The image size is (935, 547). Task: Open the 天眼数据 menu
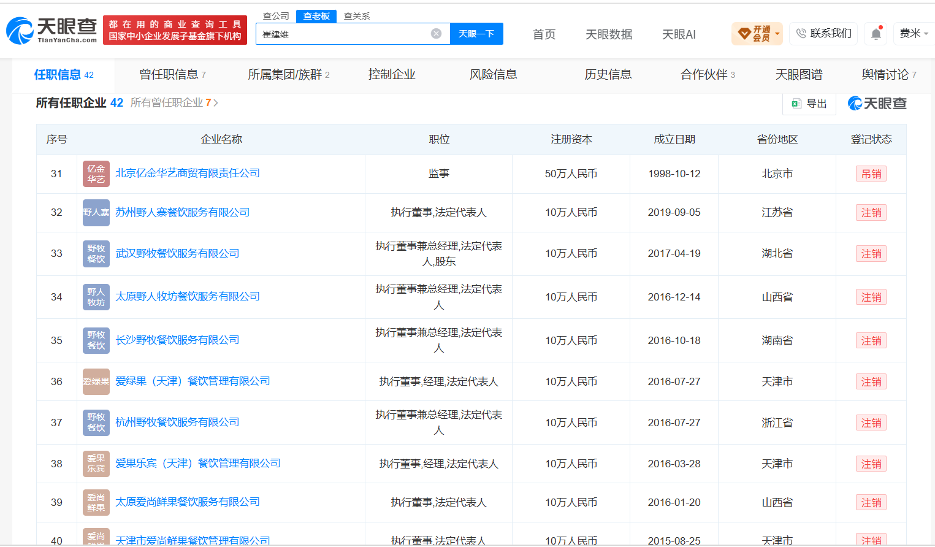609,34
